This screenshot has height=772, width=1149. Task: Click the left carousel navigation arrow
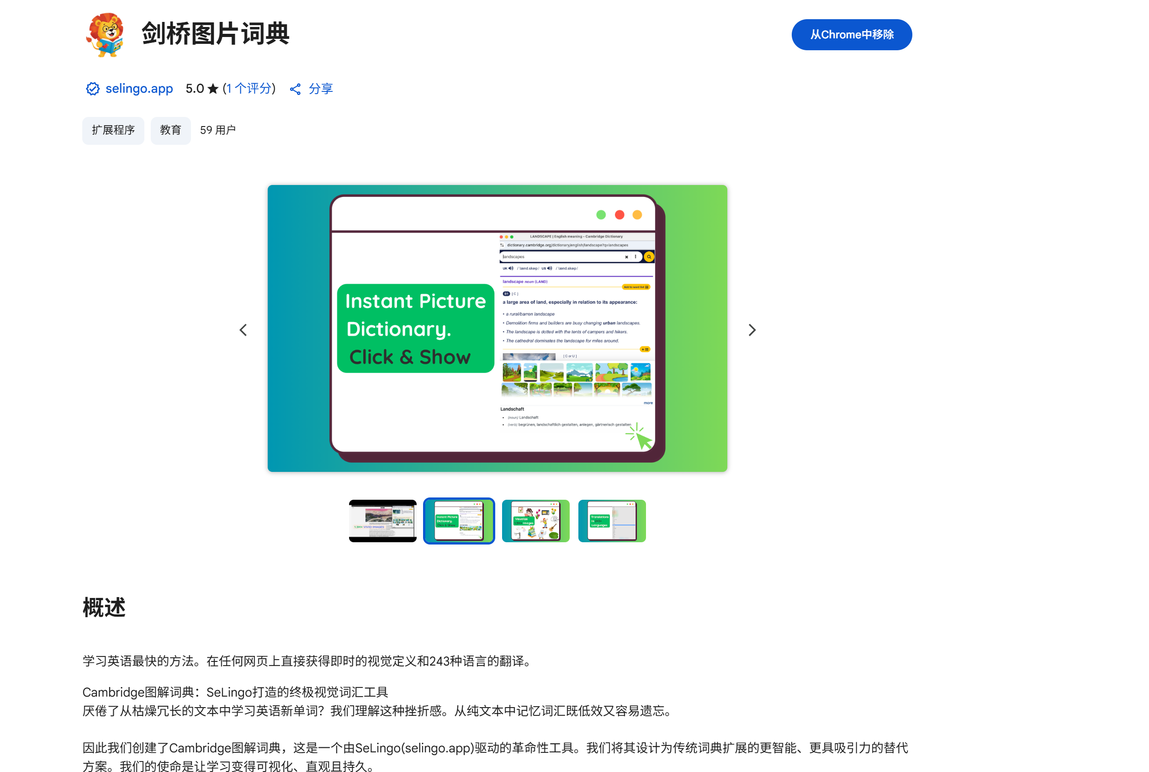point(243,329)
